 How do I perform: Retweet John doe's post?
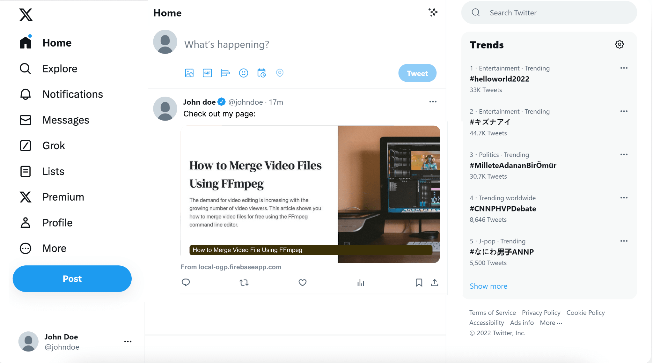click(244, 283)
